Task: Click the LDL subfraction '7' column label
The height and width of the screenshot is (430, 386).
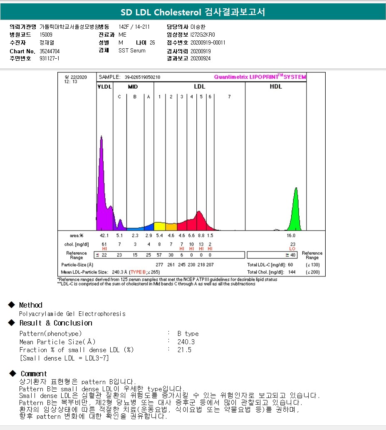Action: [x=229, y=97]
